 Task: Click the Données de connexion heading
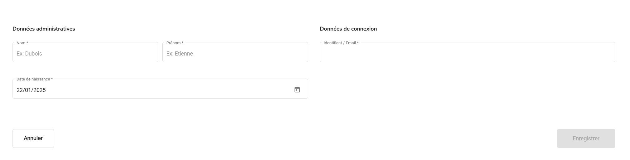[x=348, y=29]
